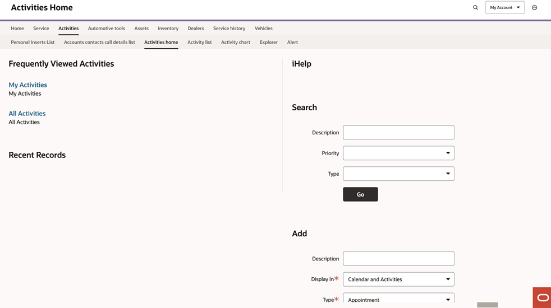This screenshot has height=308, width=551.
Task: Open the My Account dropdown
Action: [504, 8]
